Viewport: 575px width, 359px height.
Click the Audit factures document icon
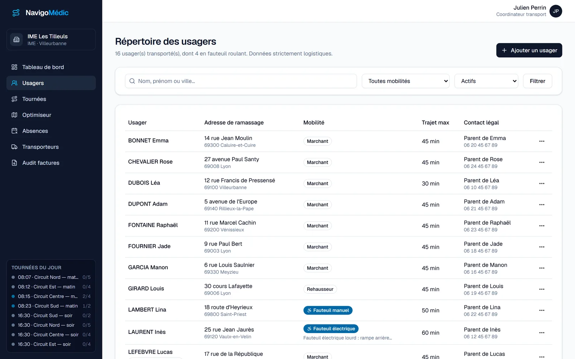point(14,163)
